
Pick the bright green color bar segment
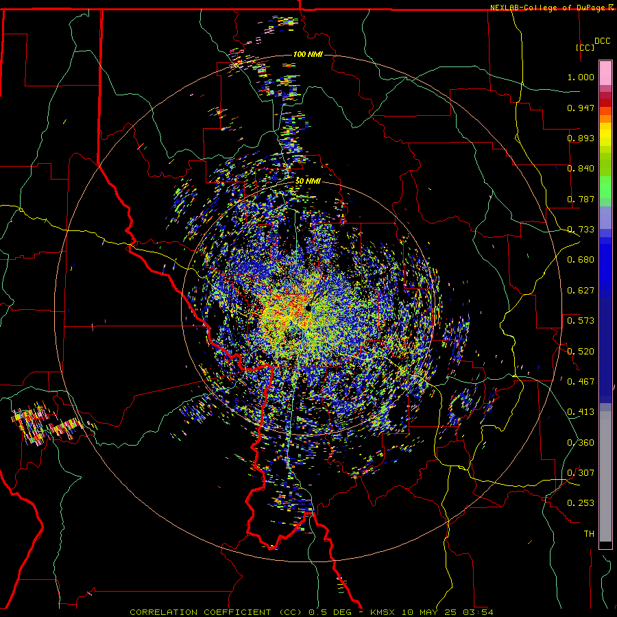click(x=605, y=187)
